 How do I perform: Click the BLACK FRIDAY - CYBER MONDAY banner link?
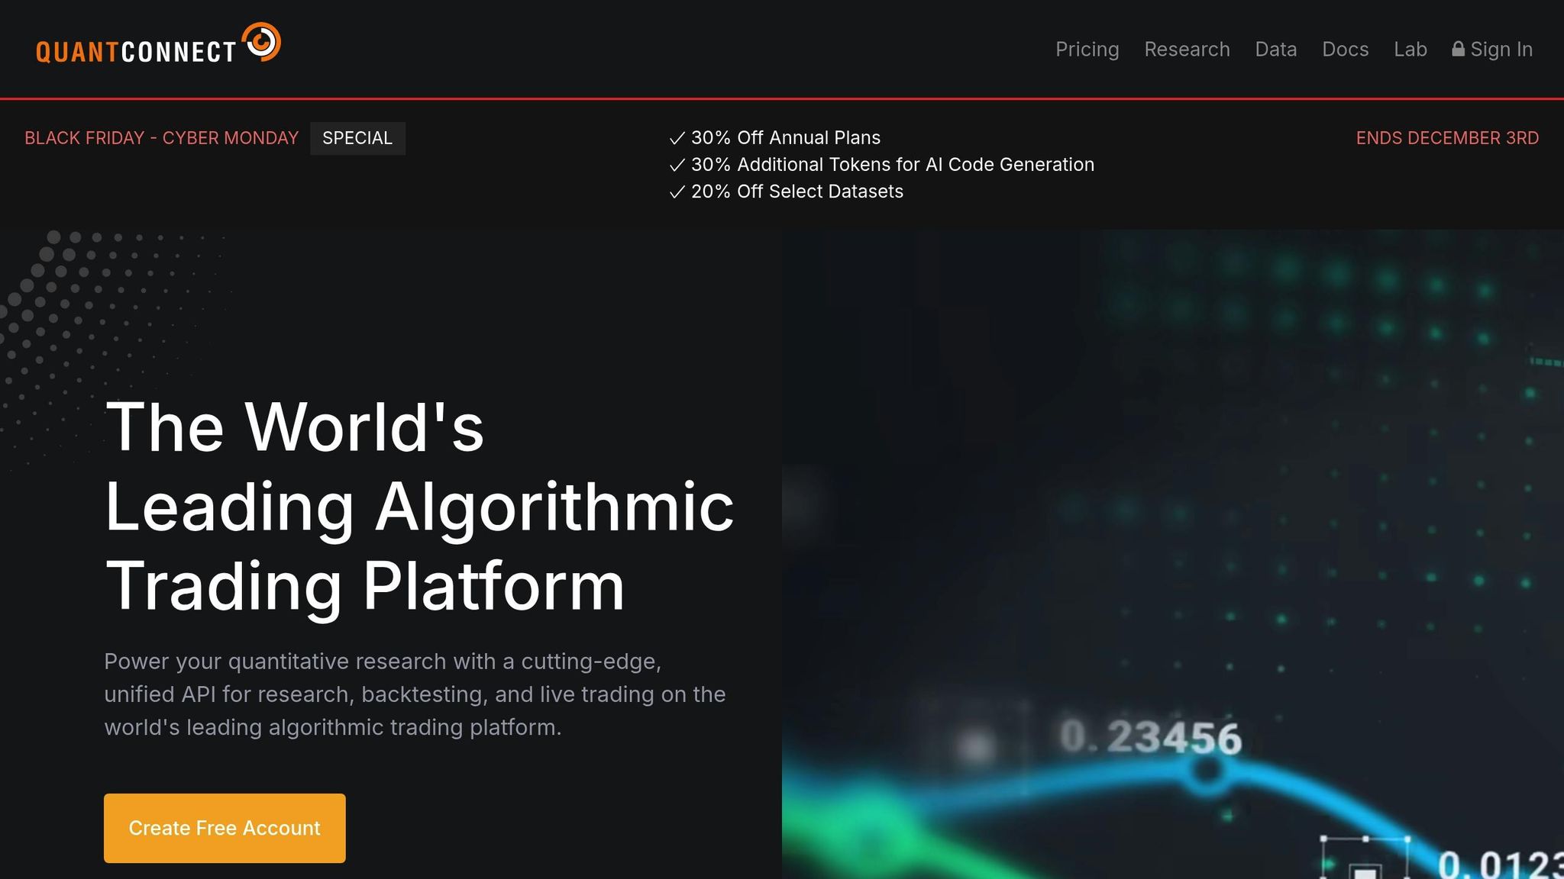(x=161, y=138)
